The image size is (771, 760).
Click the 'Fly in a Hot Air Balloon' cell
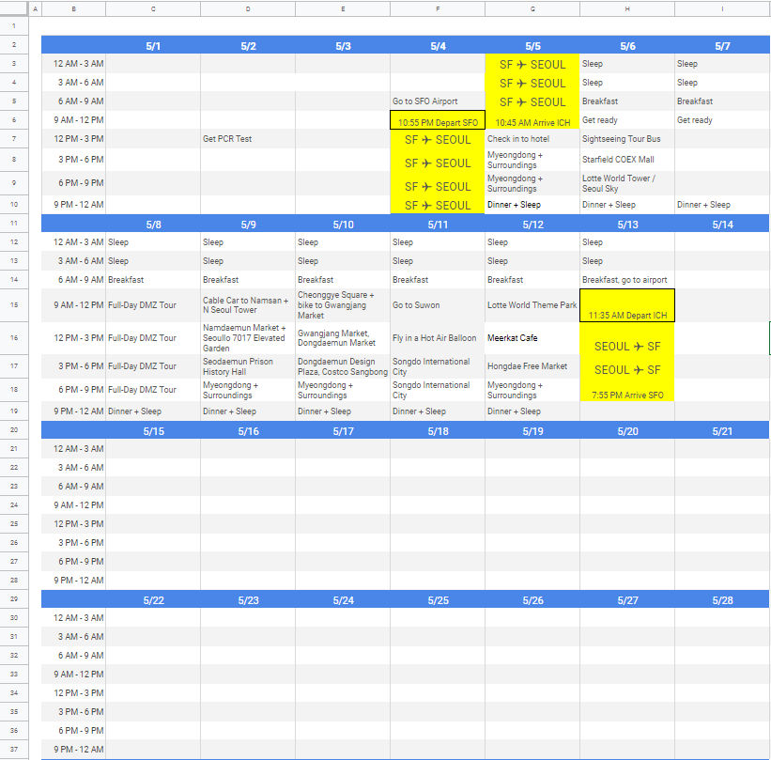click(x=438, y=338)
